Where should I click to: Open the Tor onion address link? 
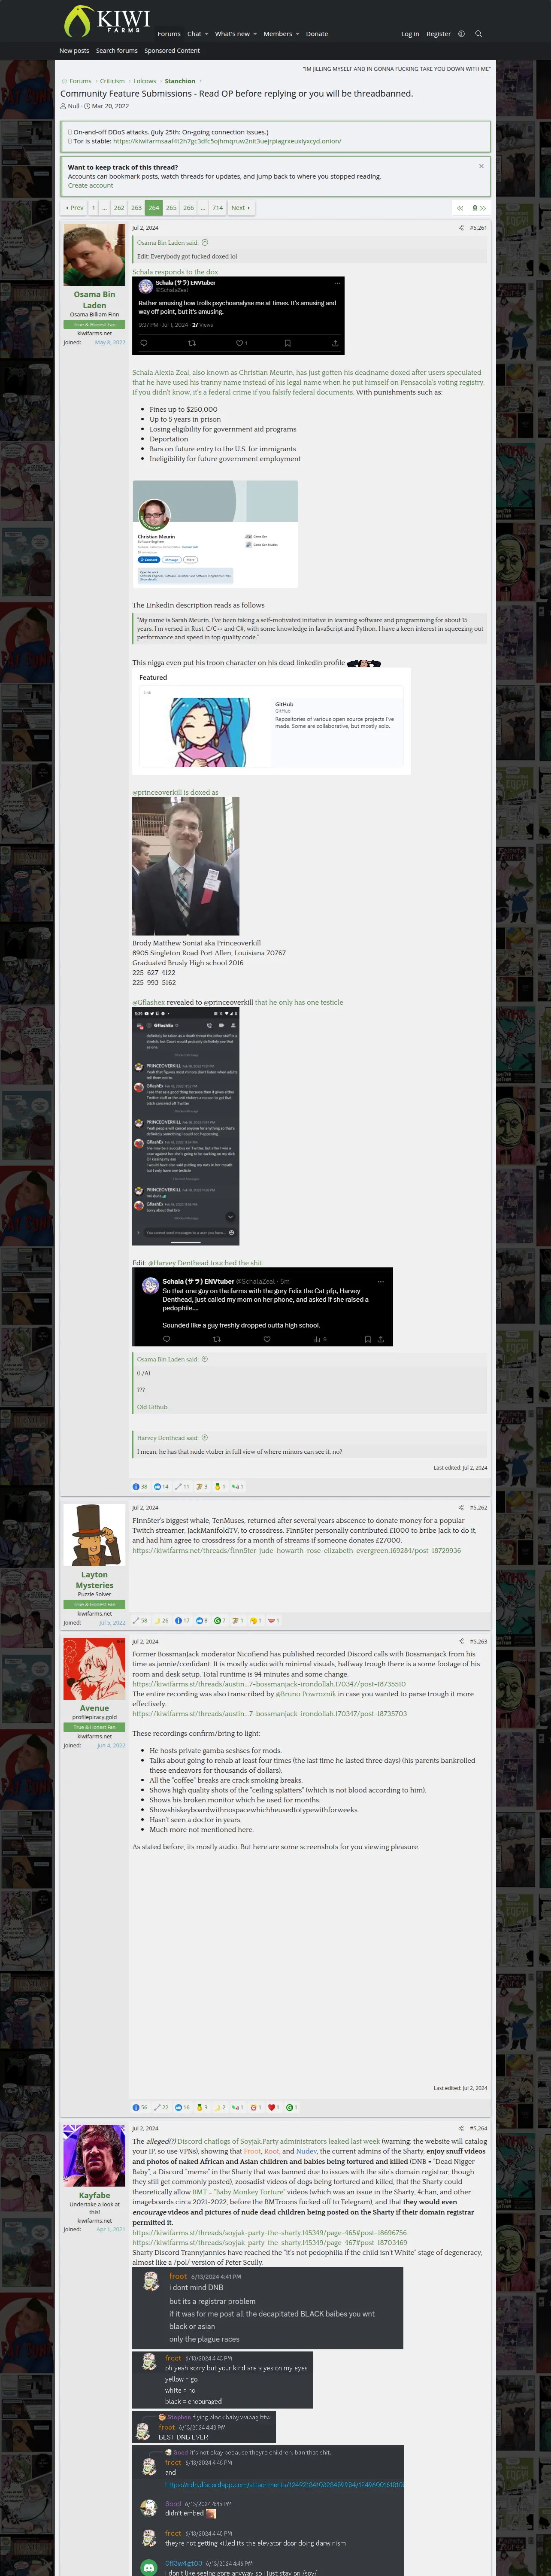[x=227, y=141]
